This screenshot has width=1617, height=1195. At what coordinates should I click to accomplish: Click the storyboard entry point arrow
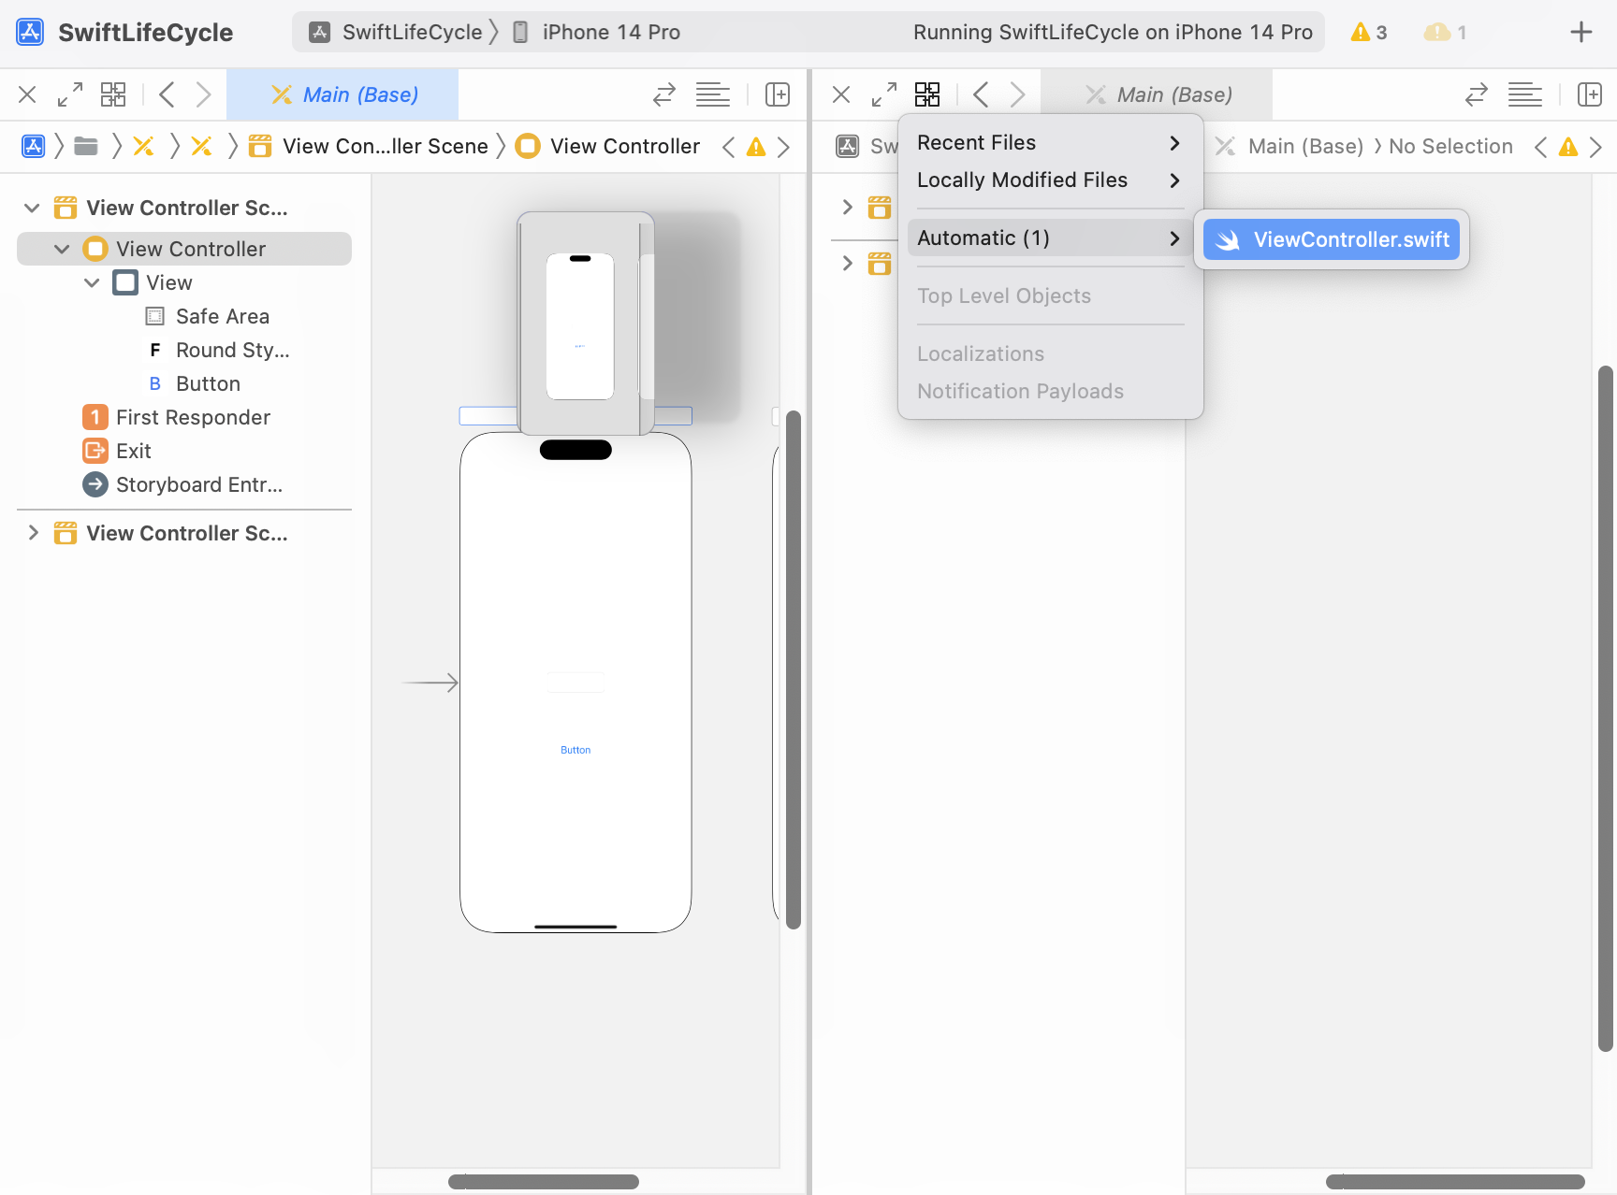[430, 683]
